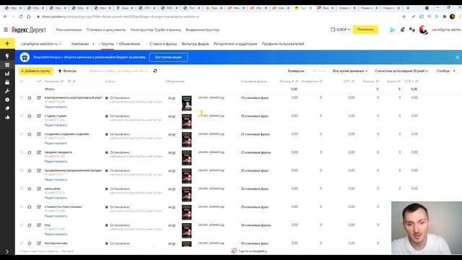Go to browser home page icon

pyautogui.click(x=29, y=17)
